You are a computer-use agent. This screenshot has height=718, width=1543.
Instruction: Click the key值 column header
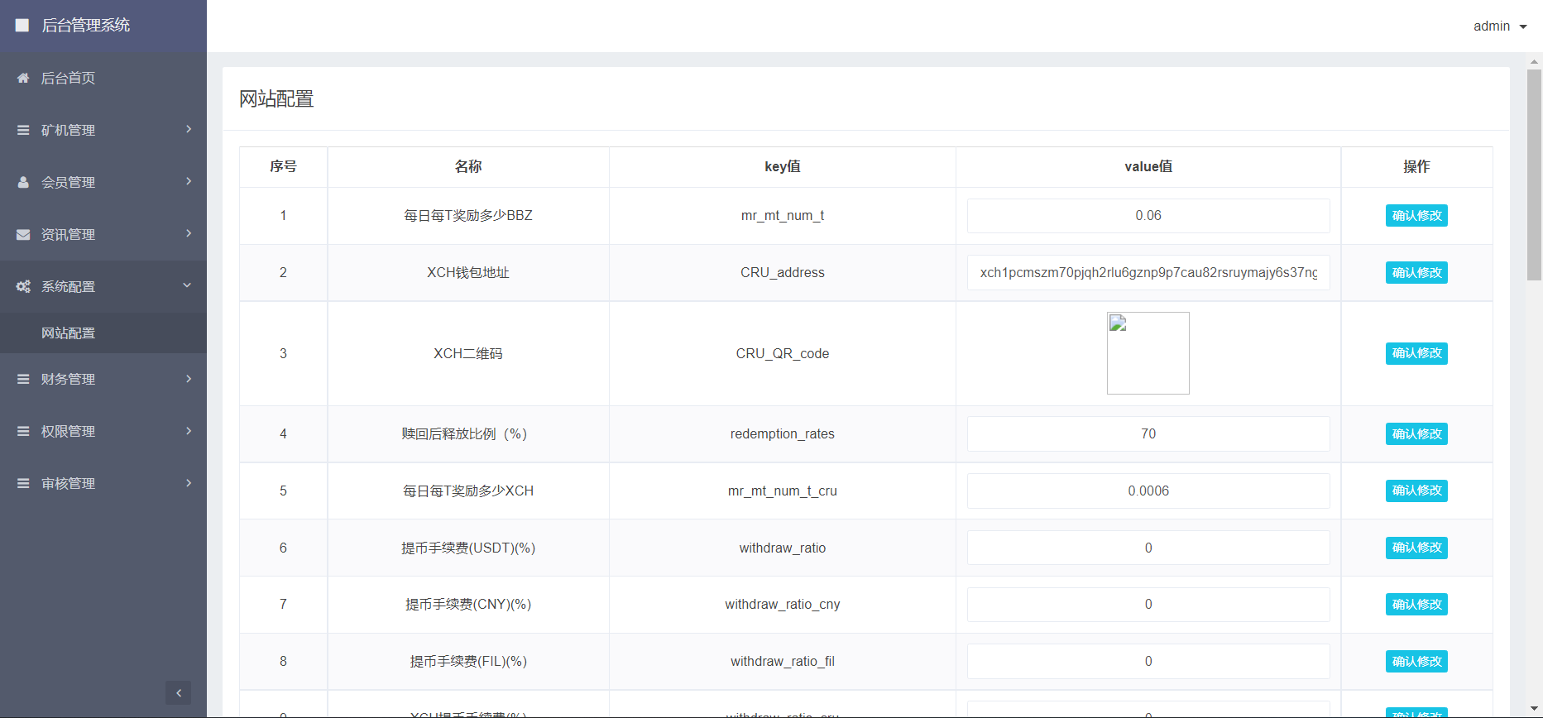tap(783, 167)
